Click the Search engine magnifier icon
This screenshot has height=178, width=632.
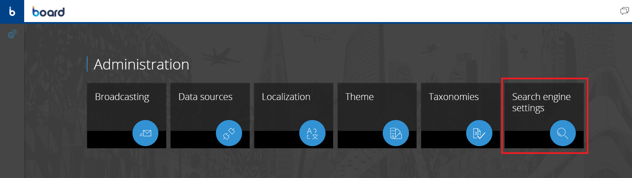click(x=563, y=133)
